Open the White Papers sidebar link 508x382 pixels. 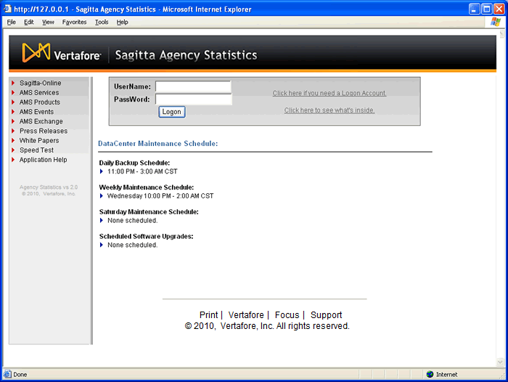[x=39, y=140]
